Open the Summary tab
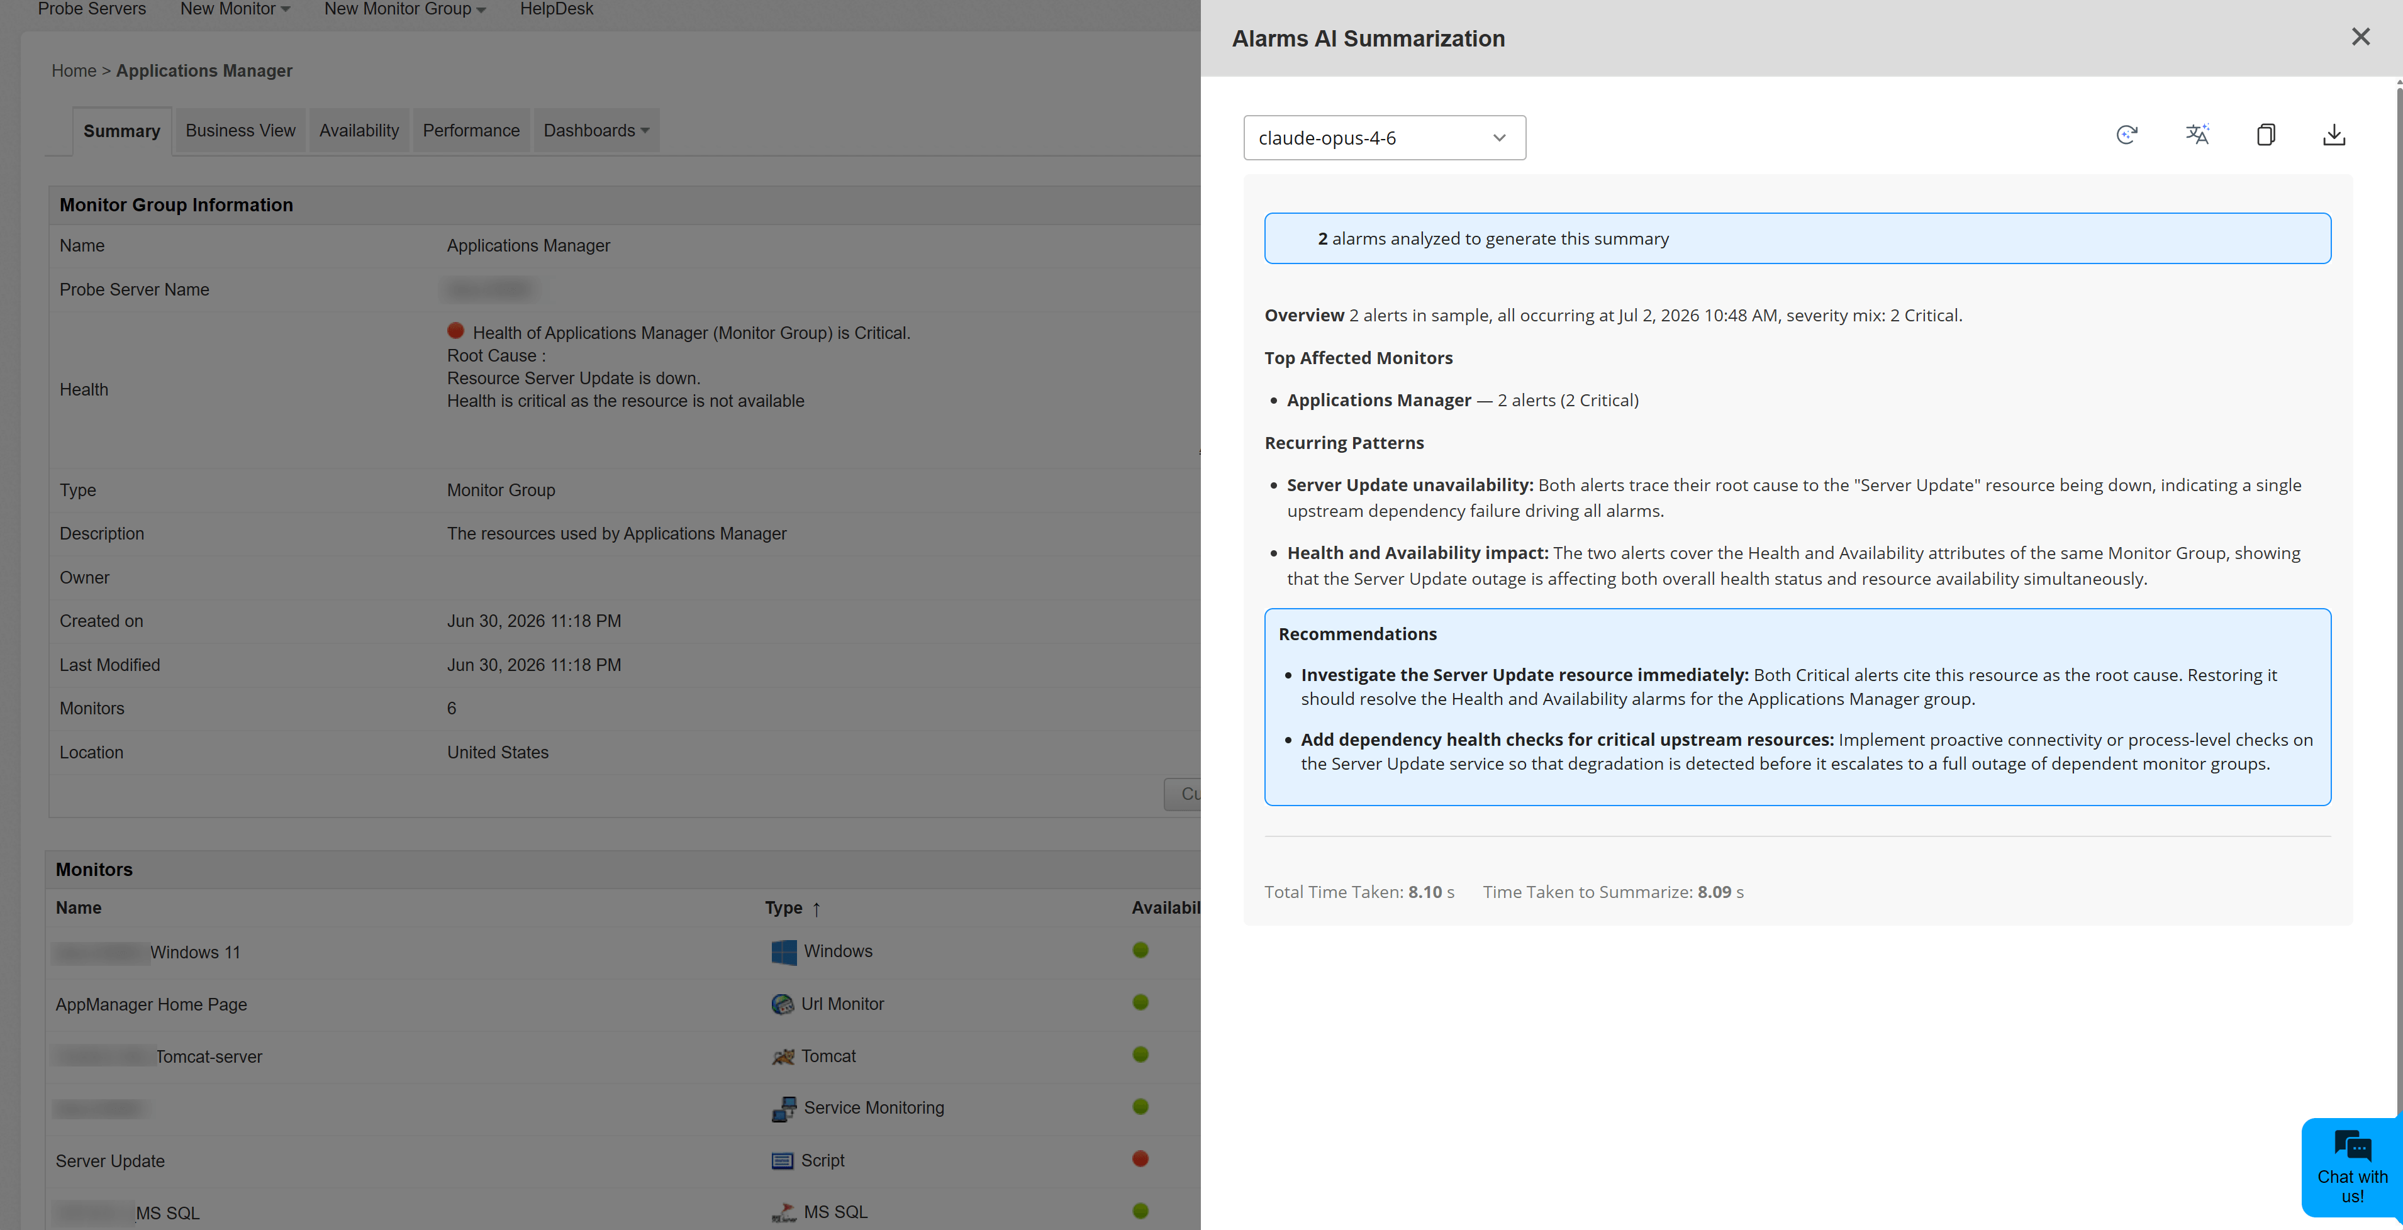 click(x=121, y=131)
